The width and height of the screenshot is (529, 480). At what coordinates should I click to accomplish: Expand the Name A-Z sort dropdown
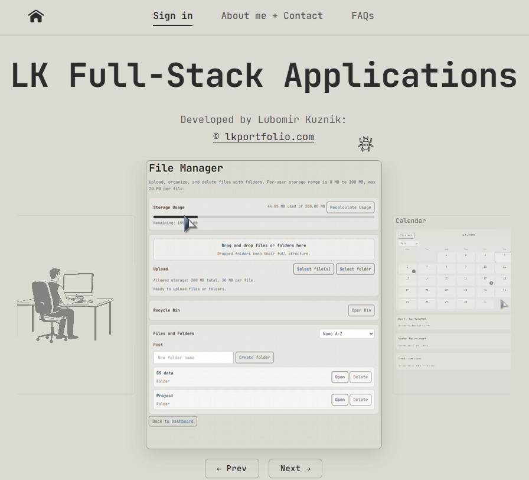point(347,334)
